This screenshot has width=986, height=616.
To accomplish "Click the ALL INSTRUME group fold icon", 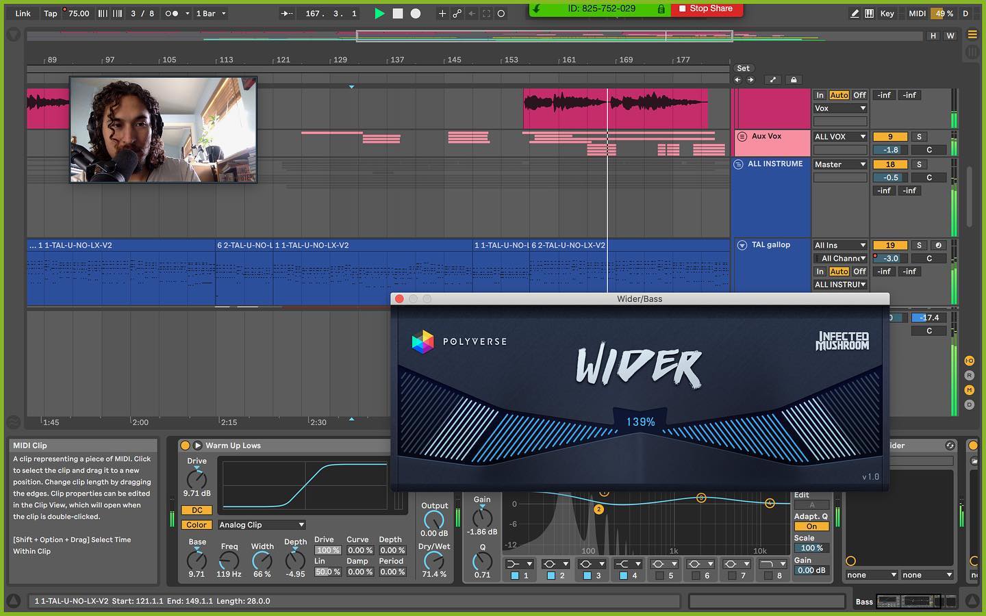I will click(738, 164).
